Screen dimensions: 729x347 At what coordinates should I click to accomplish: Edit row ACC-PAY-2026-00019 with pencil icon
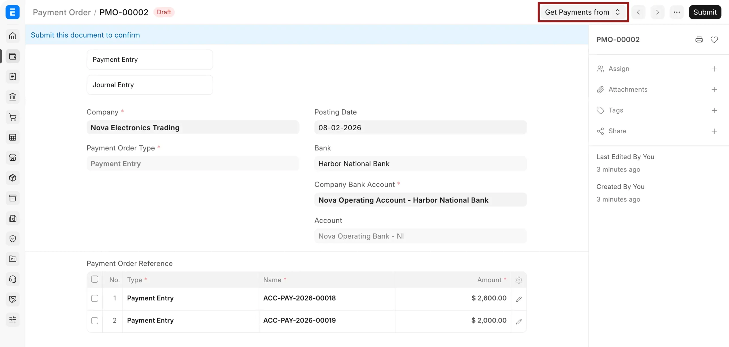(x=519, y=321)
